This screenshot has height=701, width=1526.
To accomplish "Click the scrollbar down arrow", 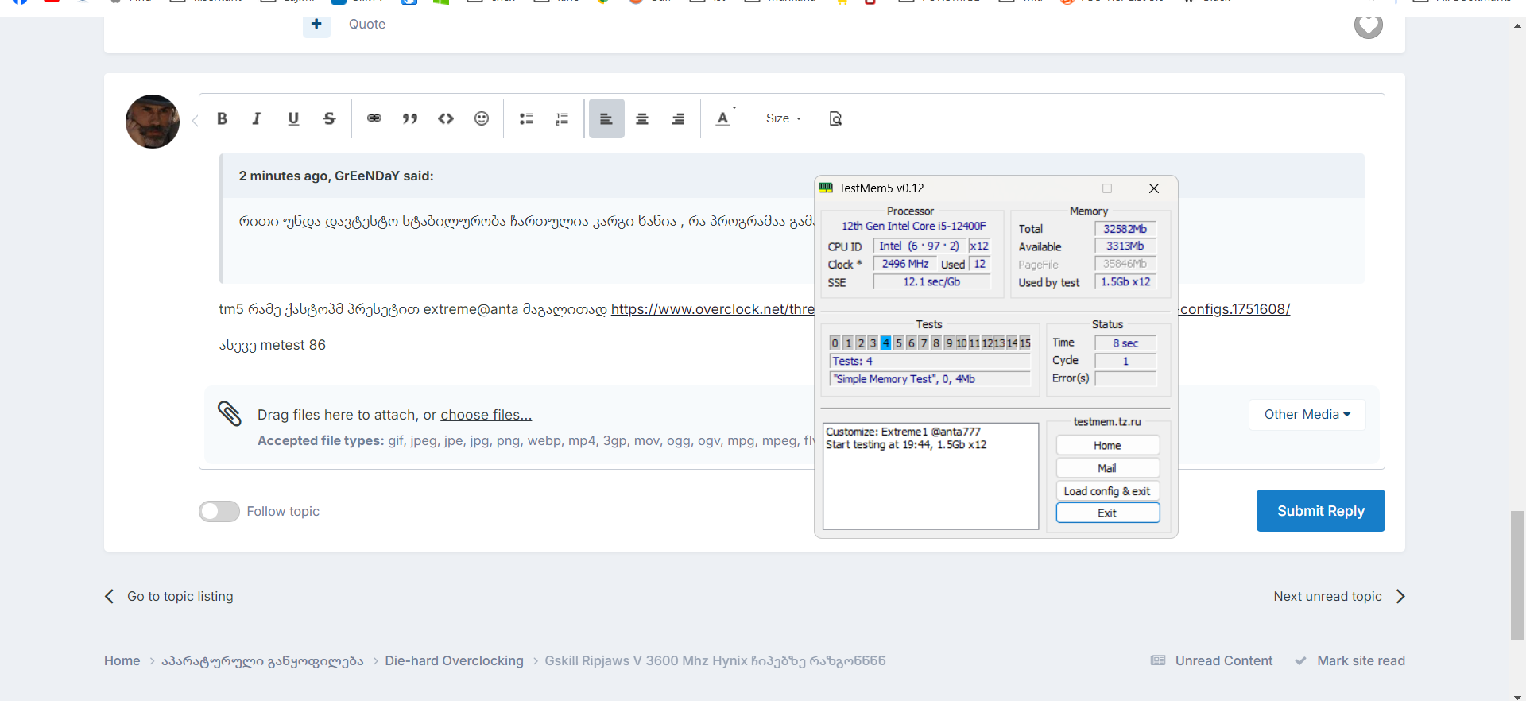I will pyautogui.click(x=1518, y=697).
